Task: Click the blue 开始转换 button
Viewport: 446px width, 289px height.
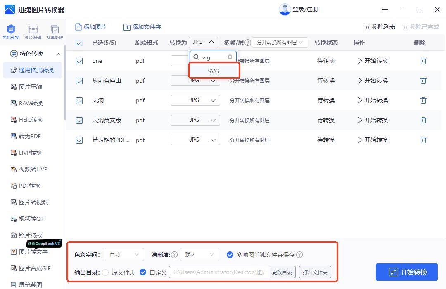Action: (x=406, y=272)
